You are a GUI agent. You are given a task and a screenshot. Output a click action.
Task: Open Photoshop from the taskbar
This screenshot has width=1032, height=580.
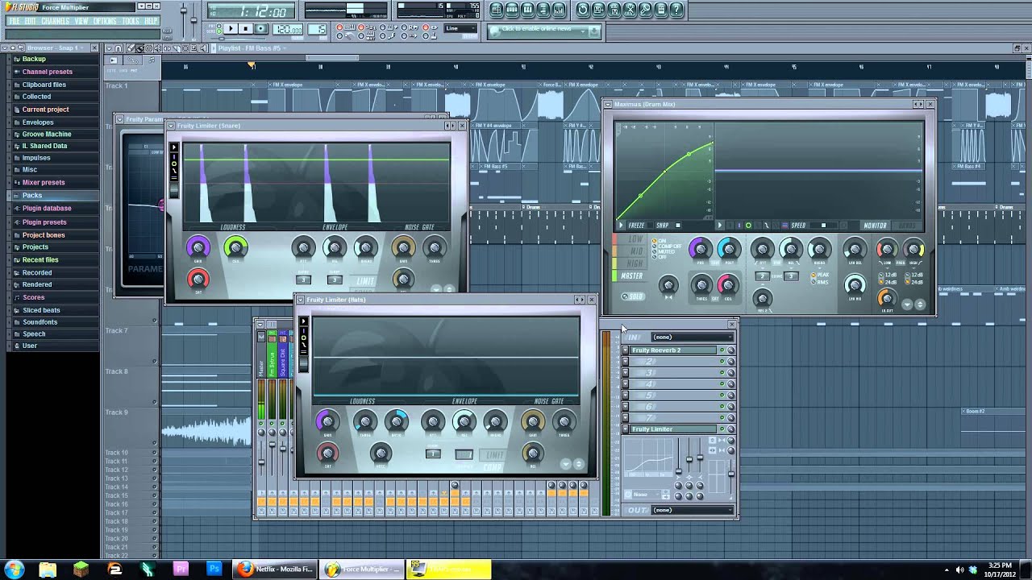[214, 570]
